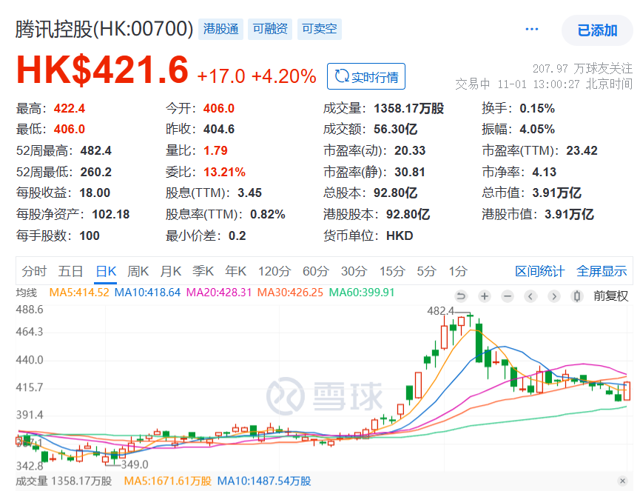
Task: Click the 昨收 value 404.6
Action: coord(219,129)
